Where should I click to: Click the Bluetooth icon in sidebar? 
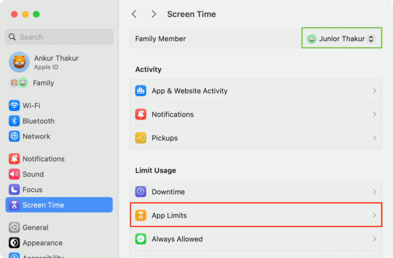14,121
